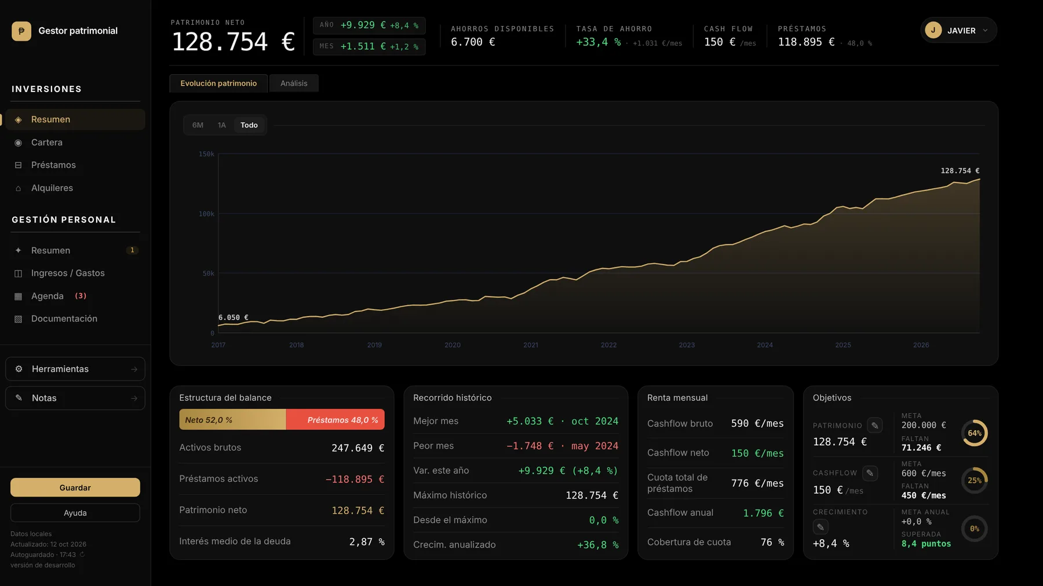Open Resumen under Gestión Personal
Screen dimensions: 1043x586
(x=75, y=250)
